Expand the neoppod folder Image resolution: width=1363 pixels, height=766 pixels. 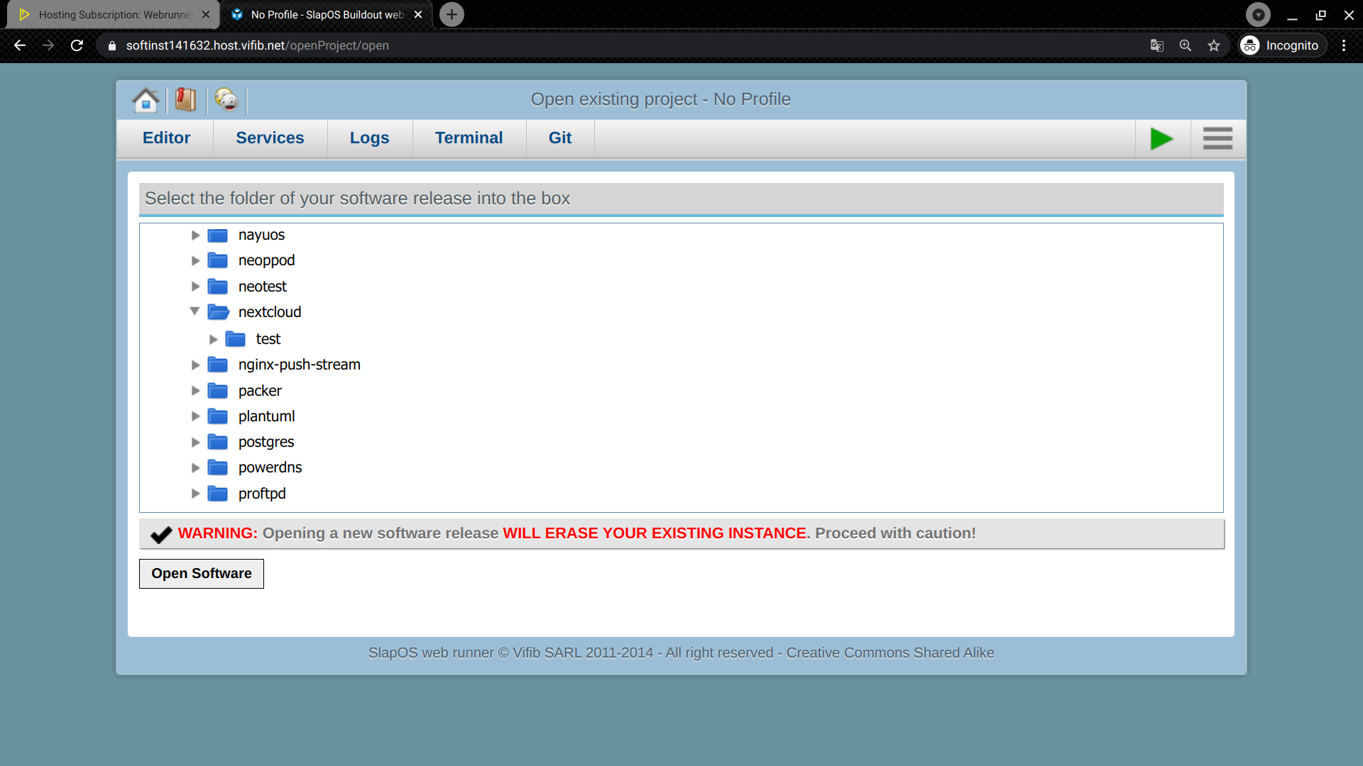click(195, 260)
